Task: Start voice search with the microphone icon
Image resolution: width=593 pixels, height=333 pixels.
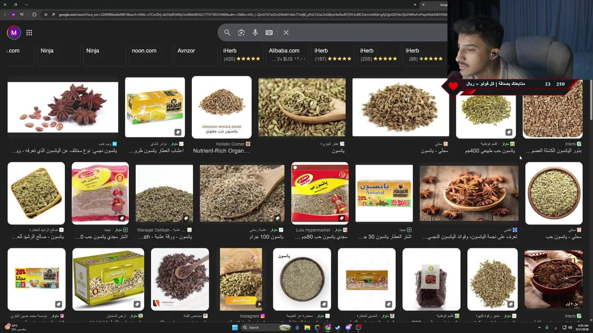Action: (x=255, y=32)
